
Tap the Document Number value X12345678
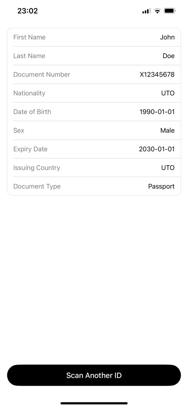point(157,74)
